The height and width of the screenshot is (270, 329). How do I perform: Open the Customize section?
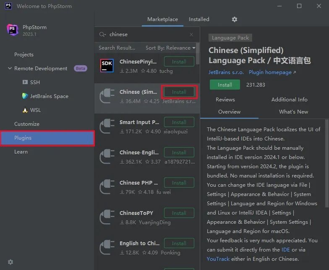point(27,124)
